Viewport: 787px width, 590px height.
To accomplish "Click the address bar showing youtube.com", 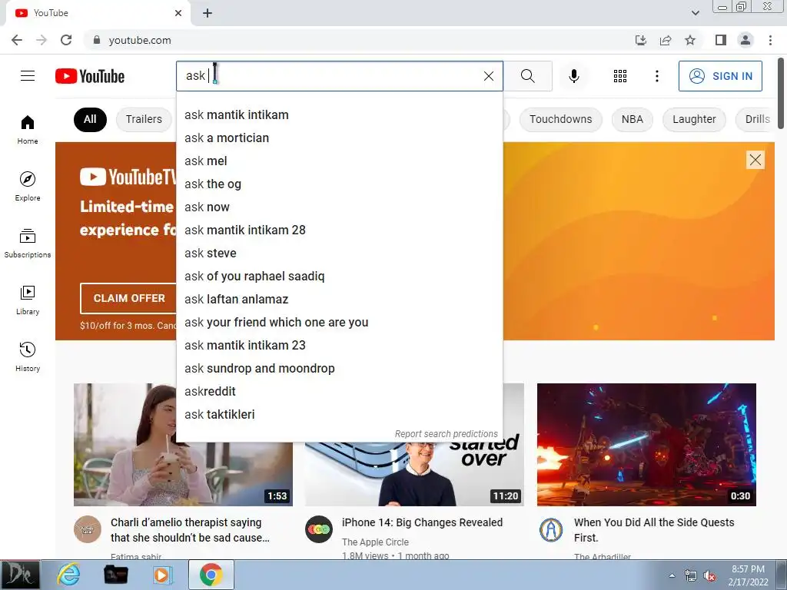I will 351,40.
